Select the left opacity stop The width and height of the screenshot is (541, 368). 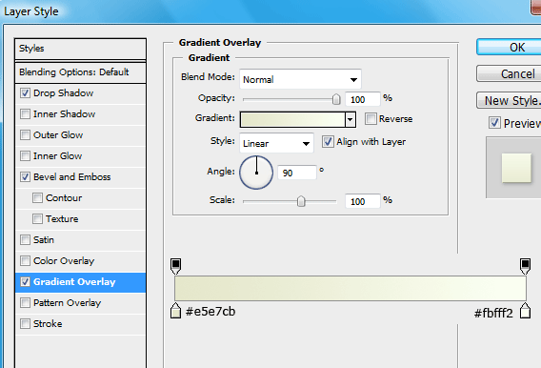tap(175, 266)
